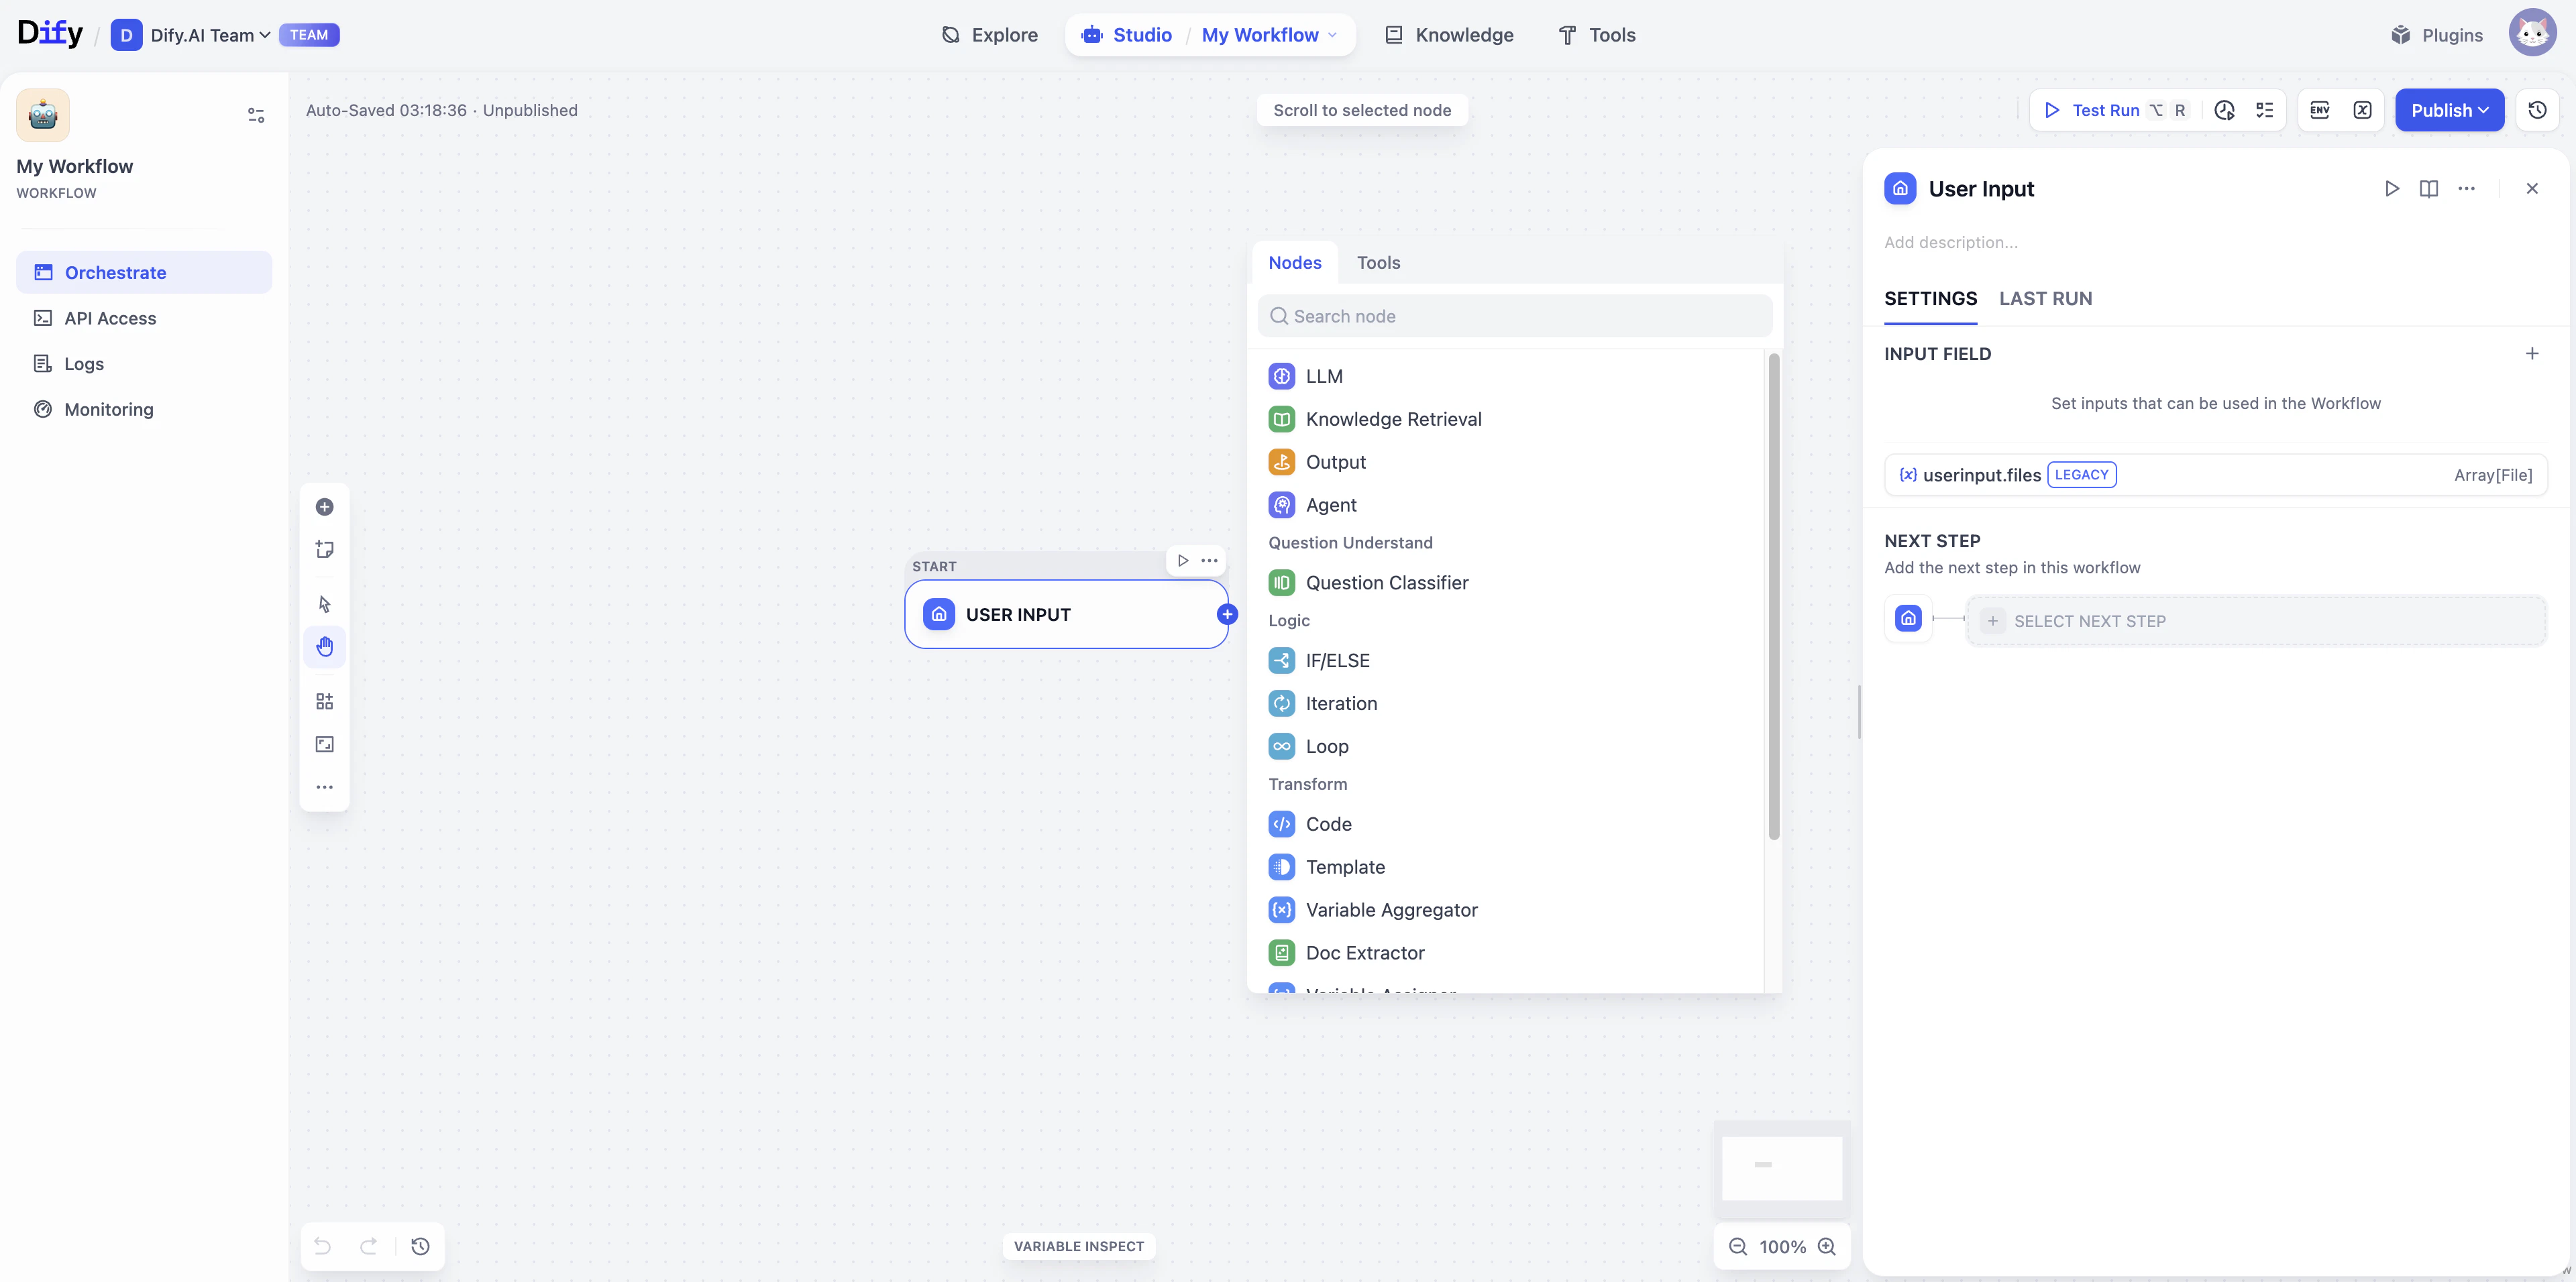The image size is (2576, 1282).
Task: Click the organize nodes icon
Action: click(x=324, y=701)
